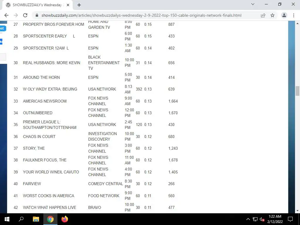
Task: Open the Windows Start menu
Action: 7,219
